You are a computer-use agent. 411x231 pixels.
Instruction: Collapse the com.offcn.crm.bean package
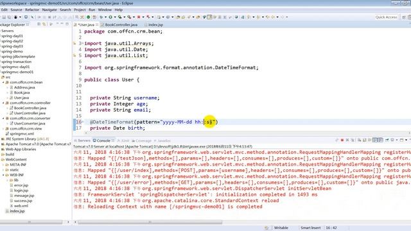pos(3,82)
